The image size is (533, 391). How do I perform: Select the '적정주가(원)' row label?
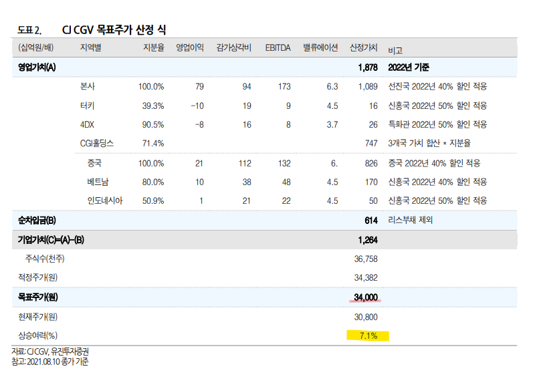37,277
